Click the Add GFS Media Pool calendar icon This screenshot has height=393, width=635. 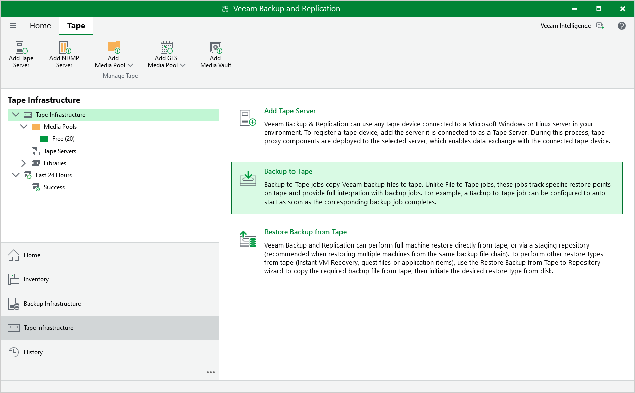(x=167, y=47)
